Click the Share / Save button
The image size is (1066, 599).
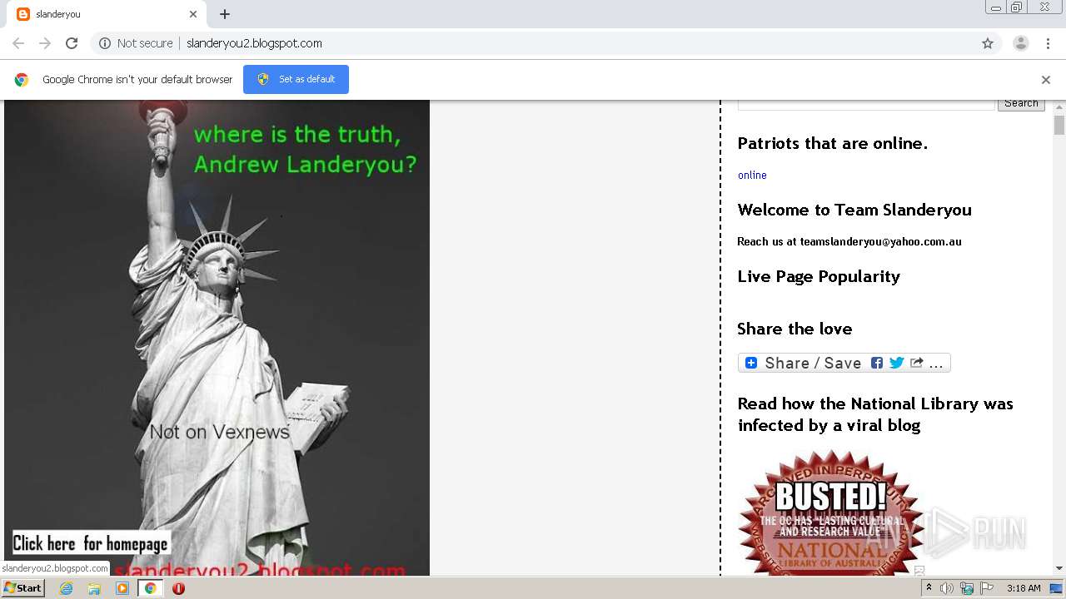tap(844, 363)
